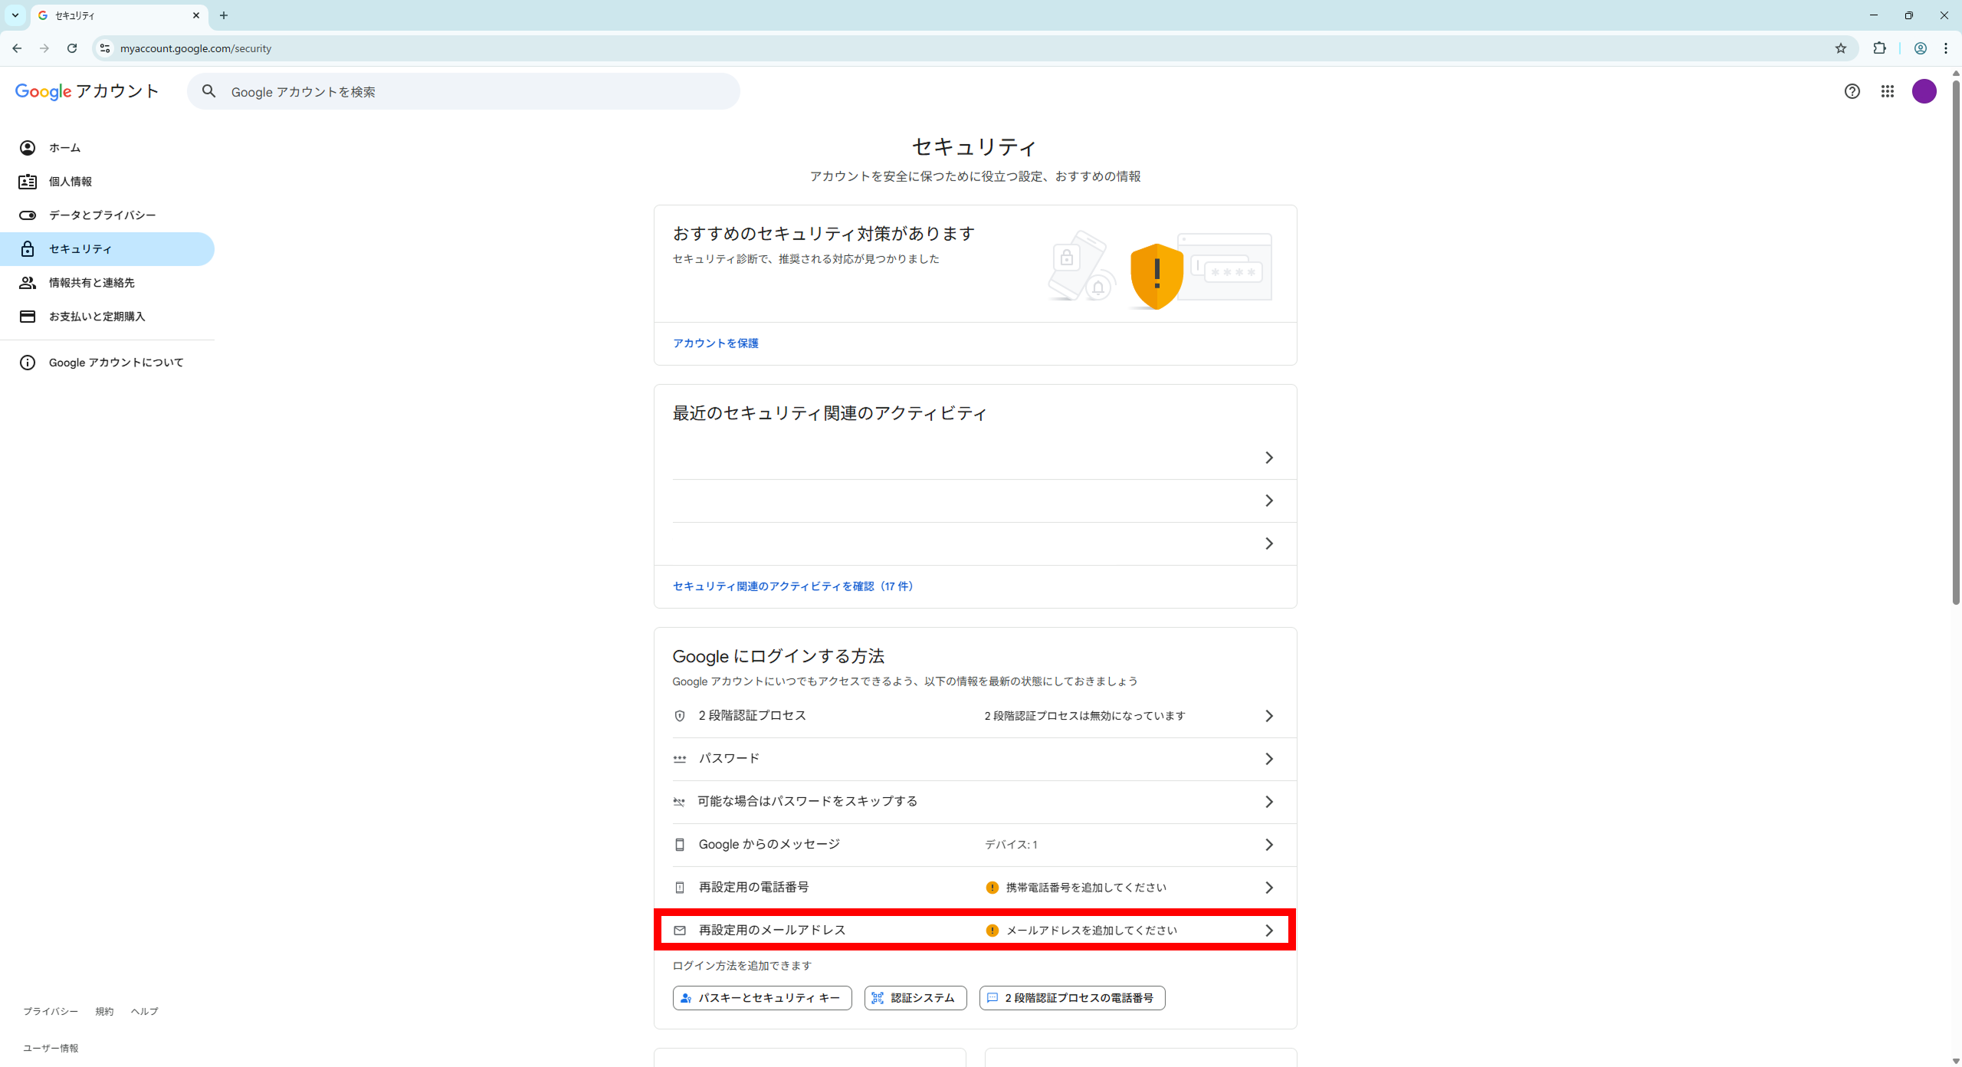1962x1067 pixels.
Task: Click the 2 段階認証プロセスの電話番号 button
Action: point(1071,998)
